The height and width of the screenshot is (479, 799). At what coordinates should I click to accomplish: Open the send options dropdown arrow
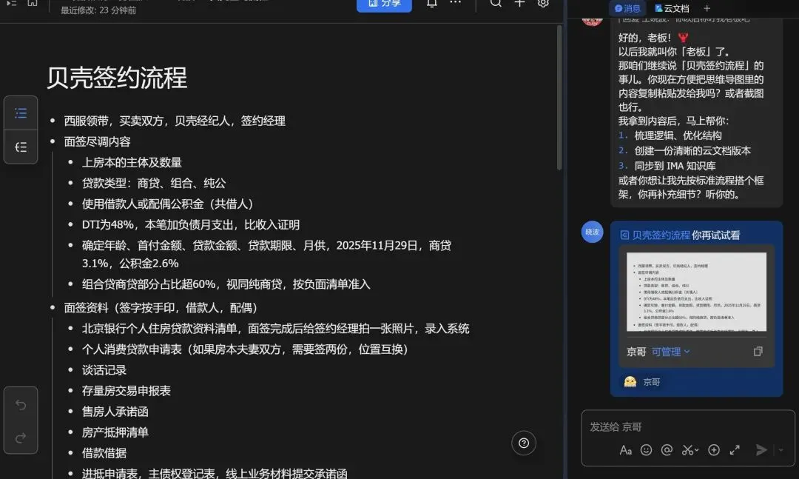(781, 450)
